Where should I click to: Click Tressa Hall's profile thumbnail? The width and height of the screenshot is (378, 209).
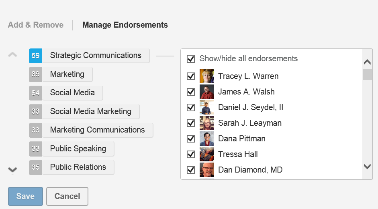pos(207,154)
